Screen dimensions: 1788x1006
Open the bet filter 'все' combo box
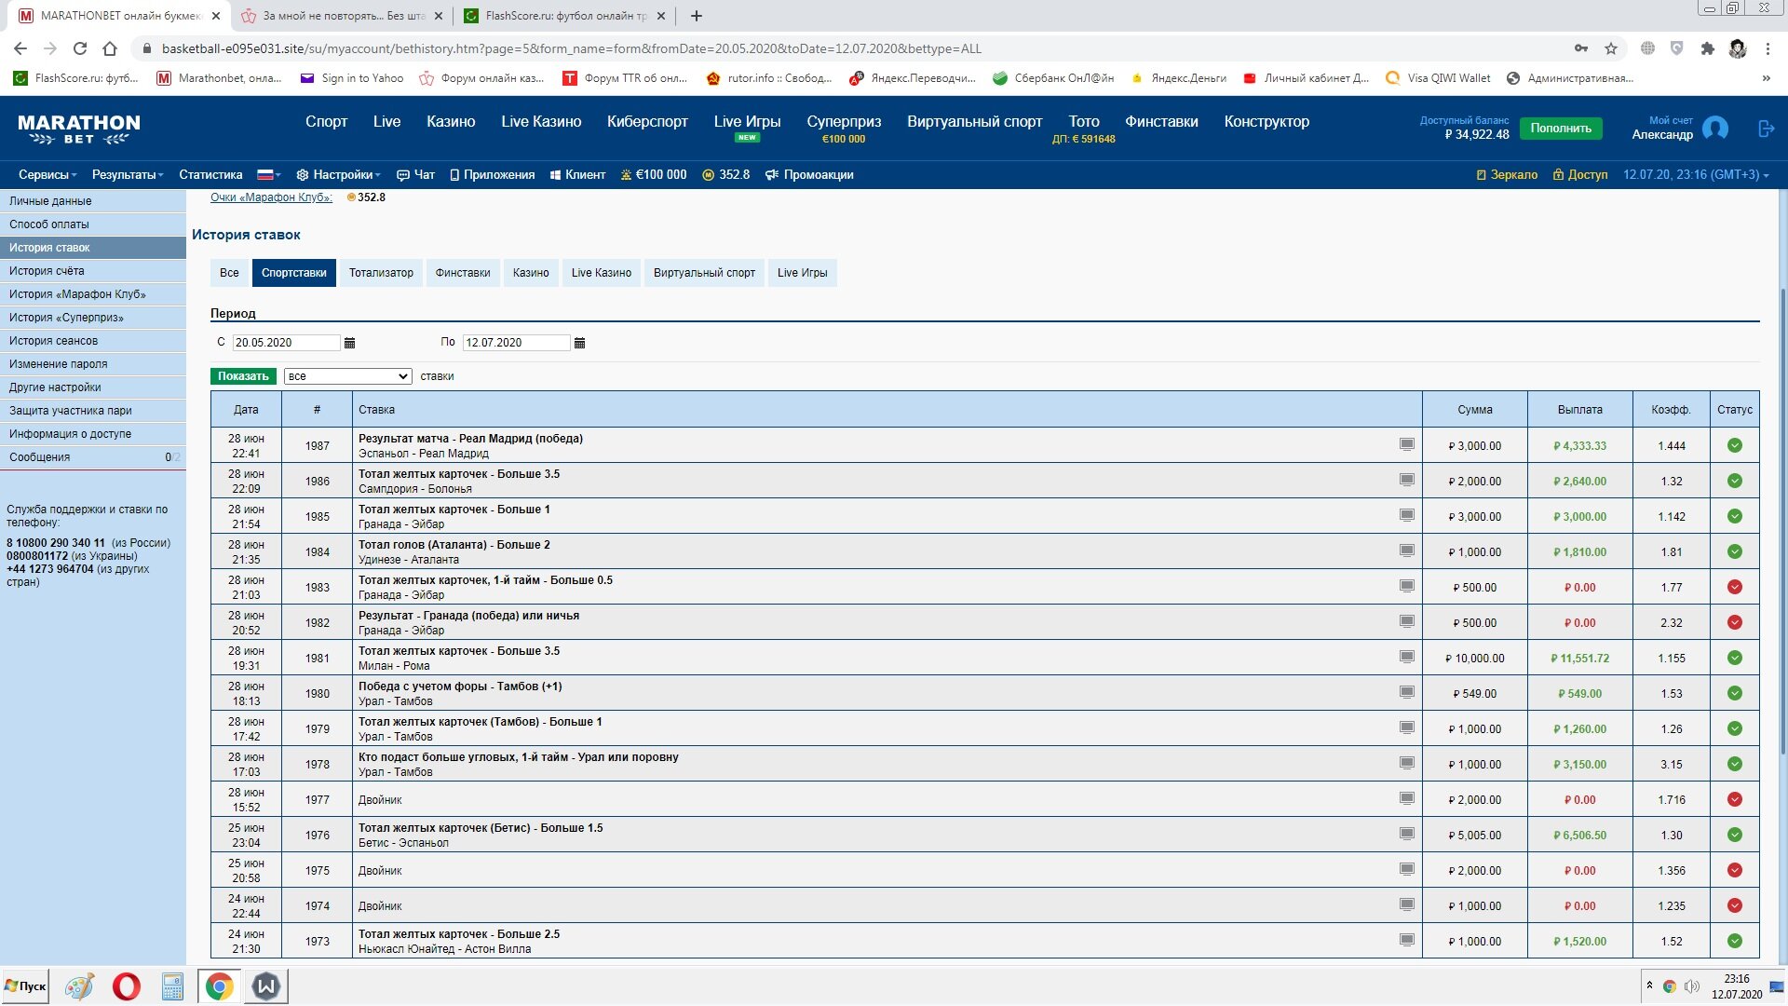tap(347, 376)
